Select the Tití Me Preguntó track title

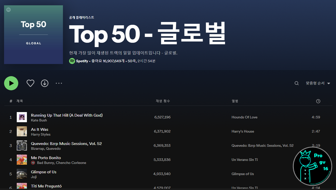[46, 186]
